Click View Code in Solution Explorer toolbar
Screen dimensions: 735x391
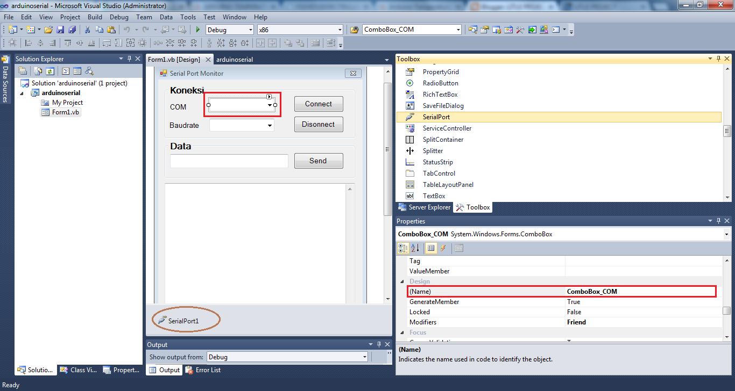(x=65, y=71)
